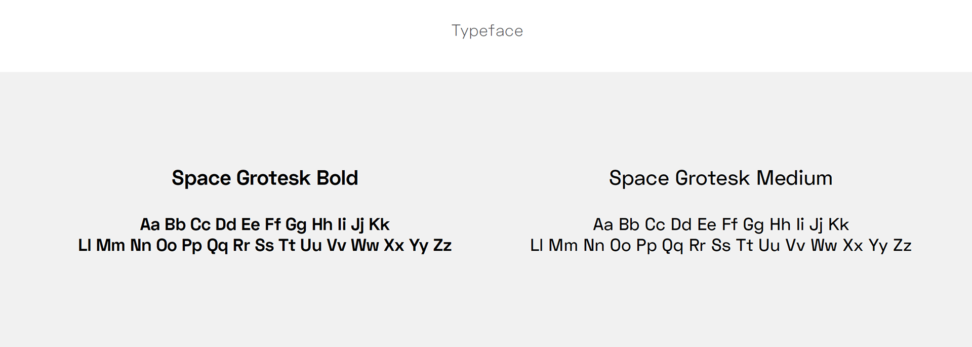
Task: Click the medium 'Kk' glyph pair
Action: click(x=838, y=224)
